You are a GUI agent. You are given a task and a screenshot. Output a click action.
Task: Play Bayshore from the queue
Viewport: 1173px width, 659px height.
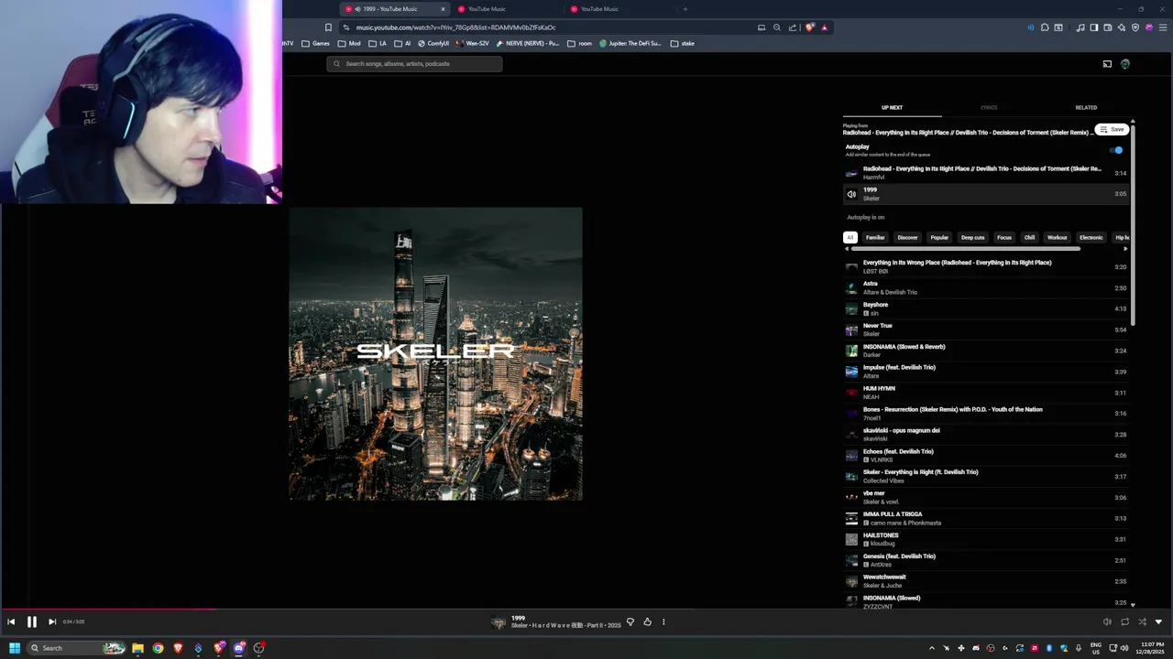[x=985, y=308]
